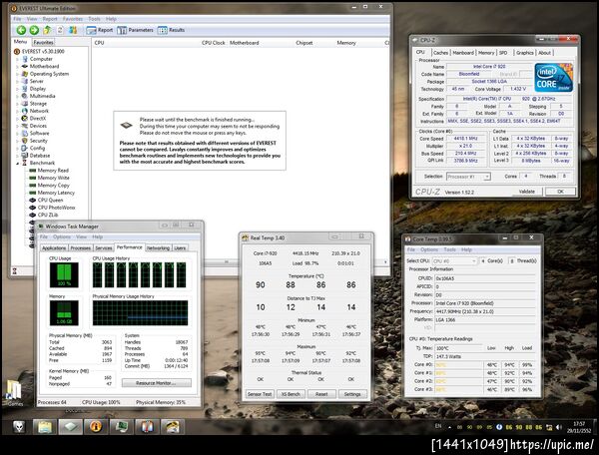Click the Intel Core i7 logo in CPU-Z
The width and height of the screenshot is (599, 455).
point(553,78)
